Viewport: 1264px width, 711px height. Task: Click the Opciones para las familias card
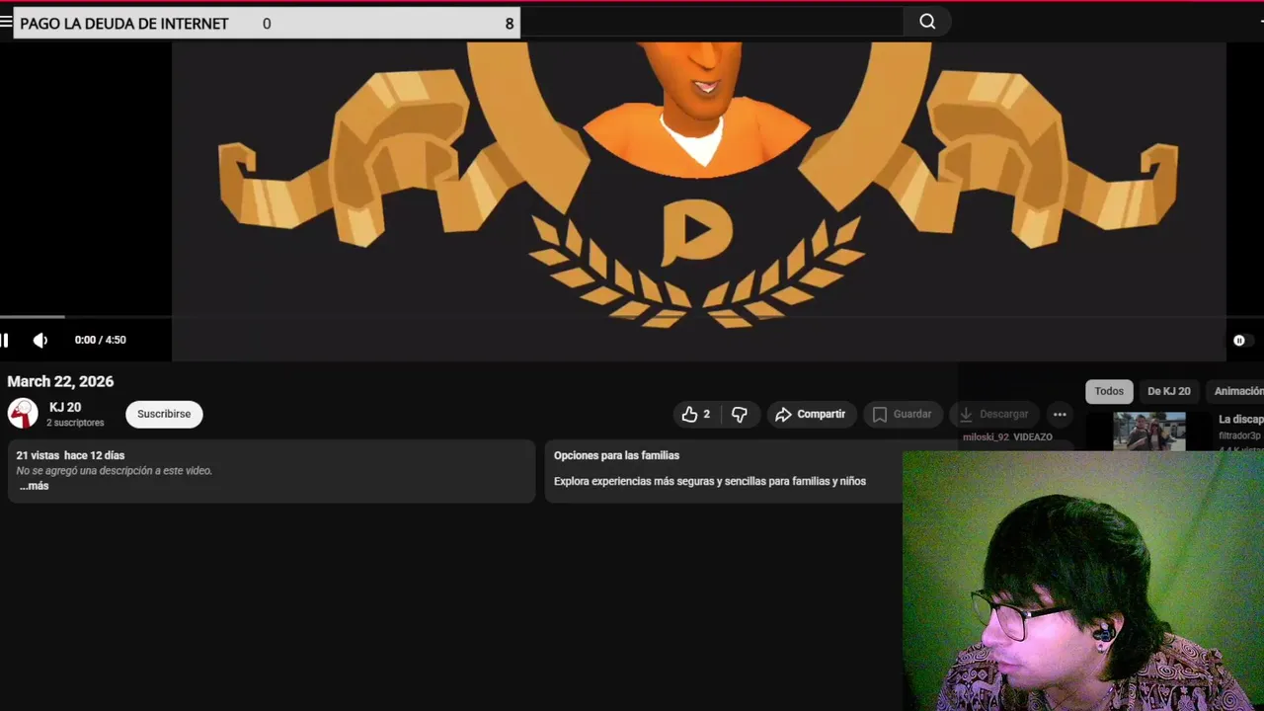[x=723, y=471]
